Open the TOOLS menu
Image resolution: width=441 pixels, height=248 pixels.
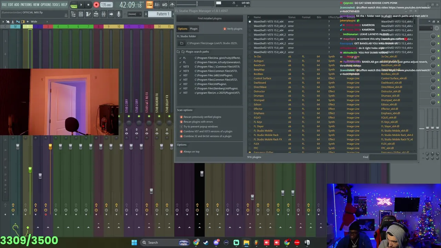click(x=56, y=5)
